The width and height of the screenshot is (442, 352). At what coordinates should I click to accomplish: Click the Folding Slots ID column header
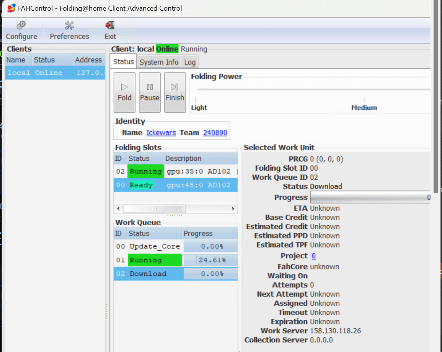[121, 158]
